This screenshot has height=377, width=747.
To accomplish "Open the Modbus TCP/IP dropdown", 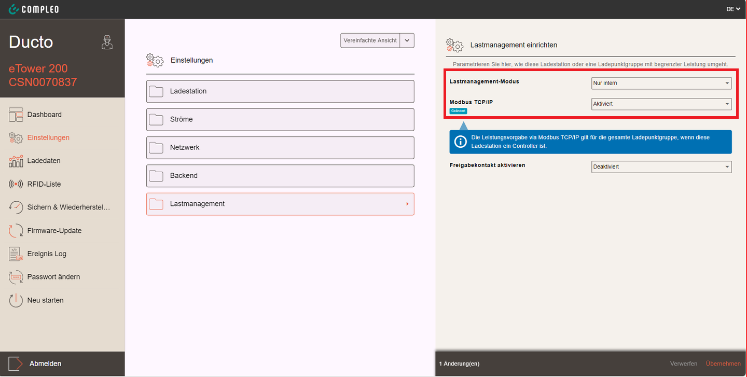I will tap(661, 104).
